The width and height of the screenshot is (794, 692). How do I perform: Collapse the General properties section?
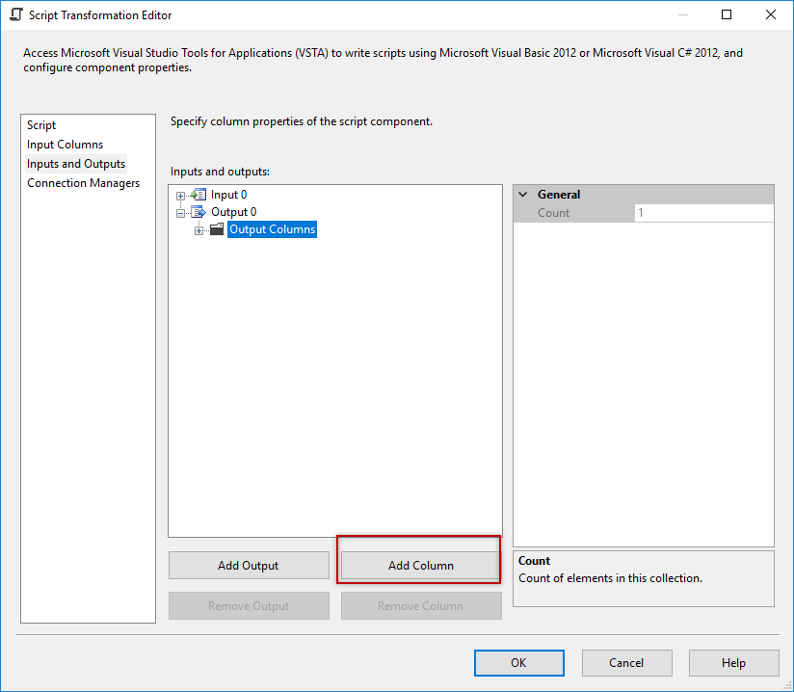[521, 194]
